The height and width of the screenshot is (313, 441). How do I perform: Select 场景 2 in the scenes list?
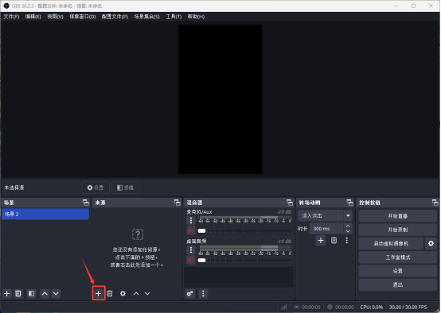pyautogui.click(x=45, y=214)
